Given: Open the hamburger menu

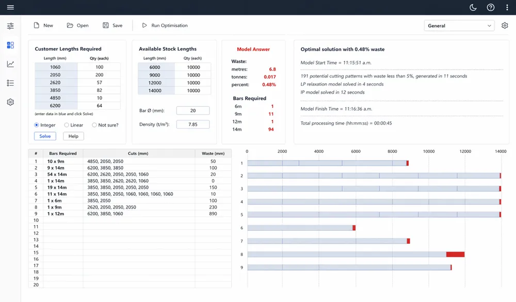Looking at the screenshot, I should (x=10, y=7).
